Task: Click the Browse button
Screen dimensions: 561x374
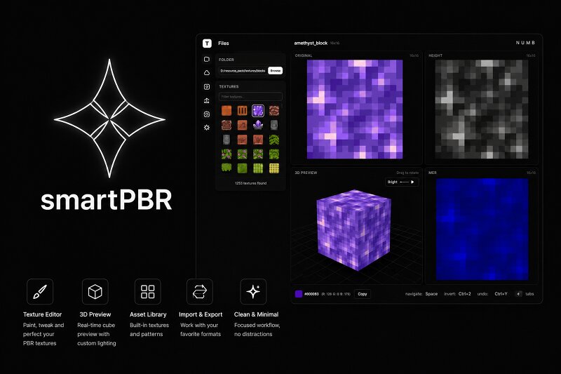Action: coord(275,71)
